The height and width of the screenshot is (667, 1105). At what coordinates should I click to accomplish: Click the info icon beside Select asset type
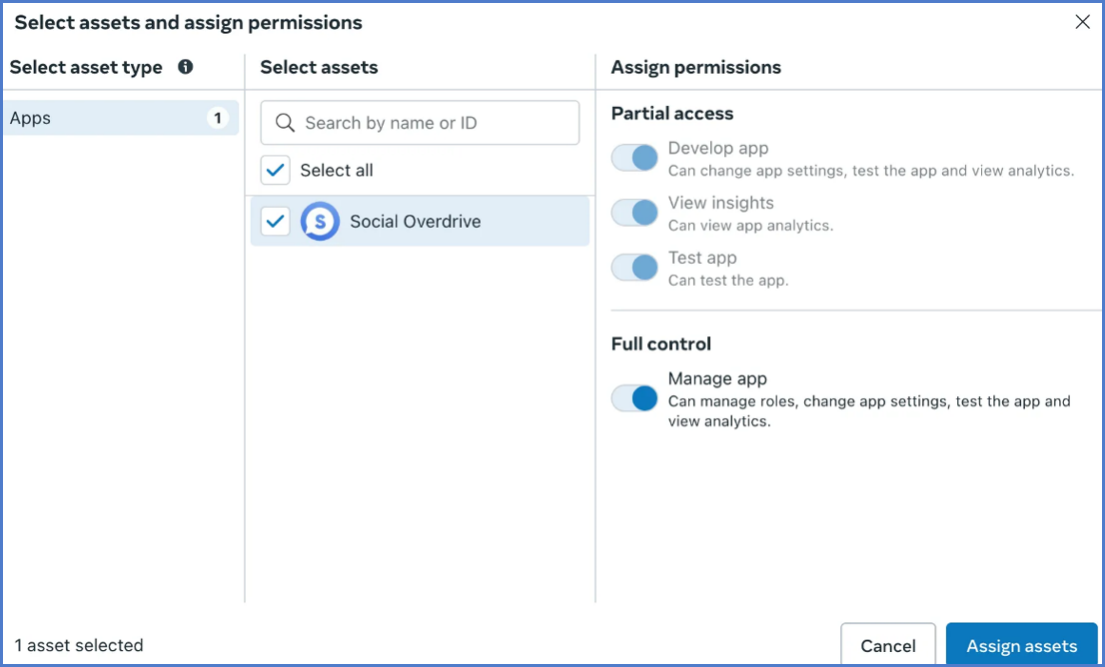[185, 67]
